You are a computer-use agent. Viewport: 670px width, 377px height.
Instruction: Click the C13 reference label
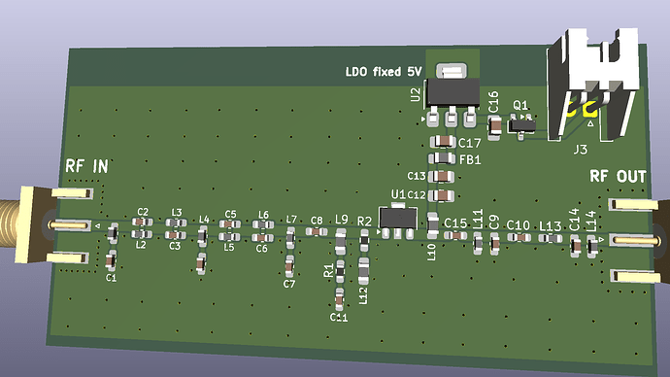pos(417,176)
